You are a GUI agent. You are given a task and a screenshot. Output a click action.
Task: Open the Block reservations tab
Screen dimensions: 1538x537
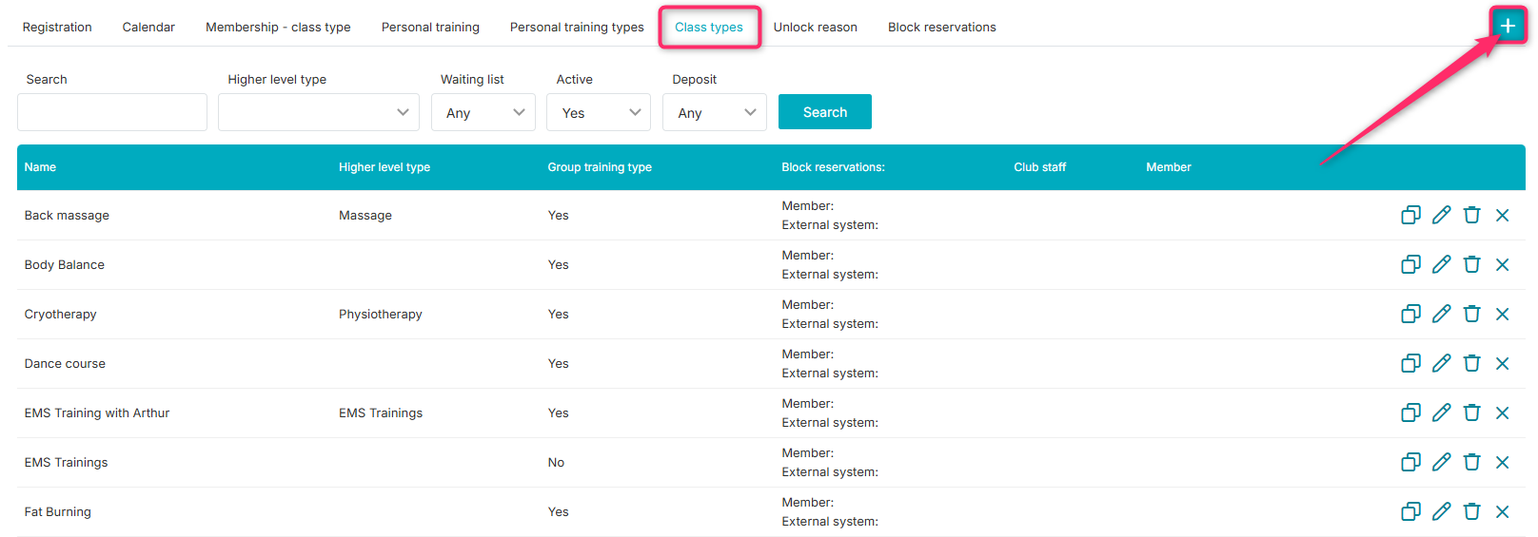click(942, 27)
